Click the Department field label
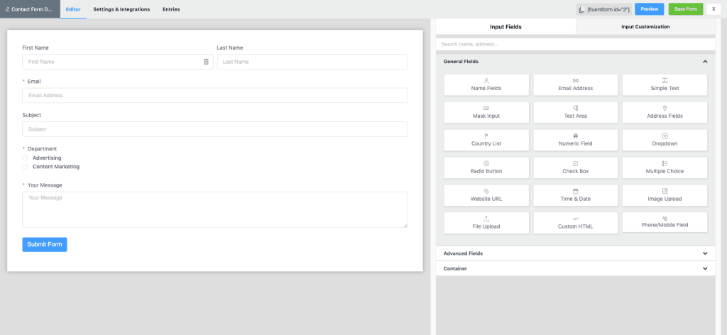Image resolution: width=727 pixels, height=335 pixels. pos(42,149)
